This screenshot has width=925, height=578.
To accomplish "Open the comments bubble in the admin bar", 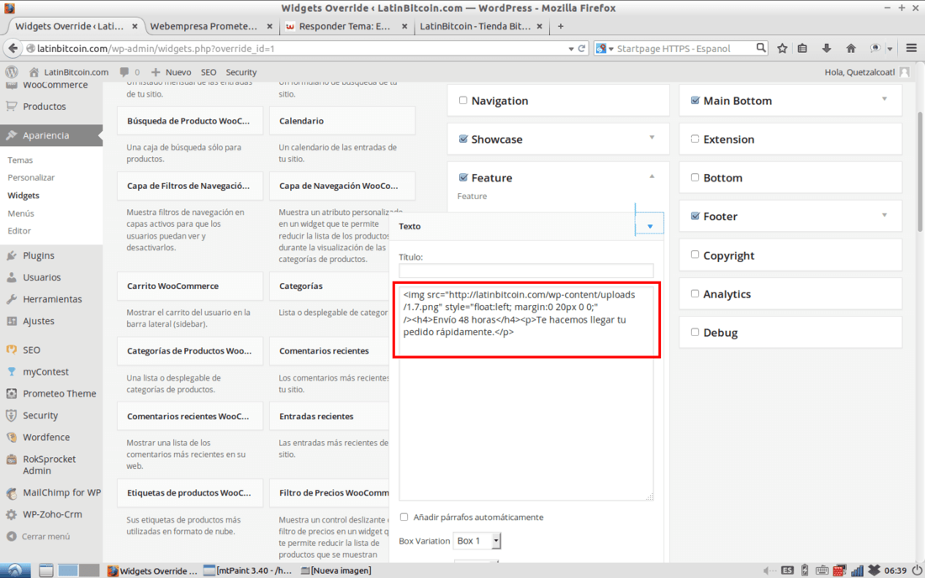I will point(124,72).
